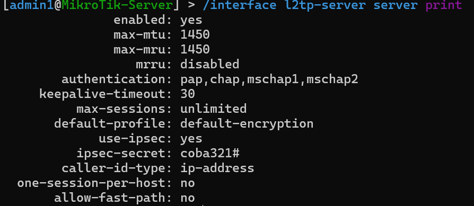Click the use-ipsec value yes
This screenshot has width=474, height=206.
(x=191, y=139)
